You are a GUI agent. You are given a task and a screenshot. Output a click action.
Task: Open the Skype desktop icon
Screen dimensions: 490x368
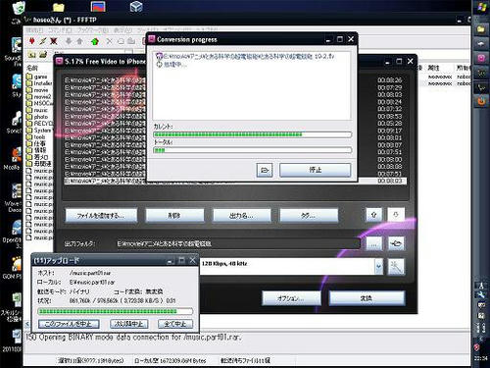pos(17,81)
